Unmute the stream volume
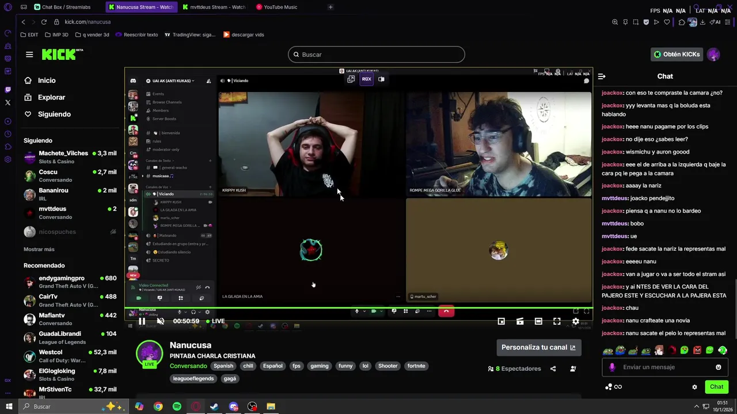Image resolution: width=737 pixels, height=414 pixels. point(161,321)
